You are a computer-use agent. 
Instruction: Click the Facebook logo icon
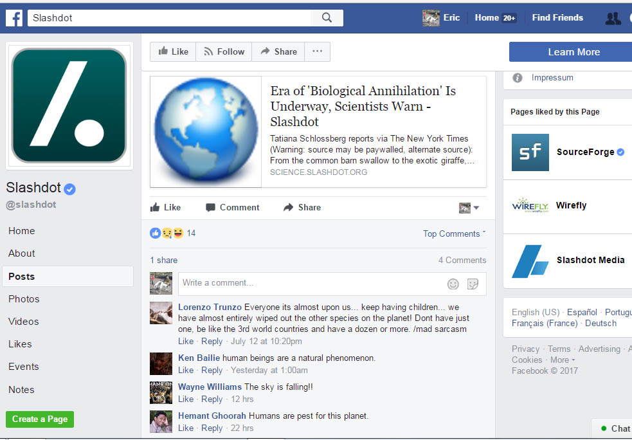(14, 18)
